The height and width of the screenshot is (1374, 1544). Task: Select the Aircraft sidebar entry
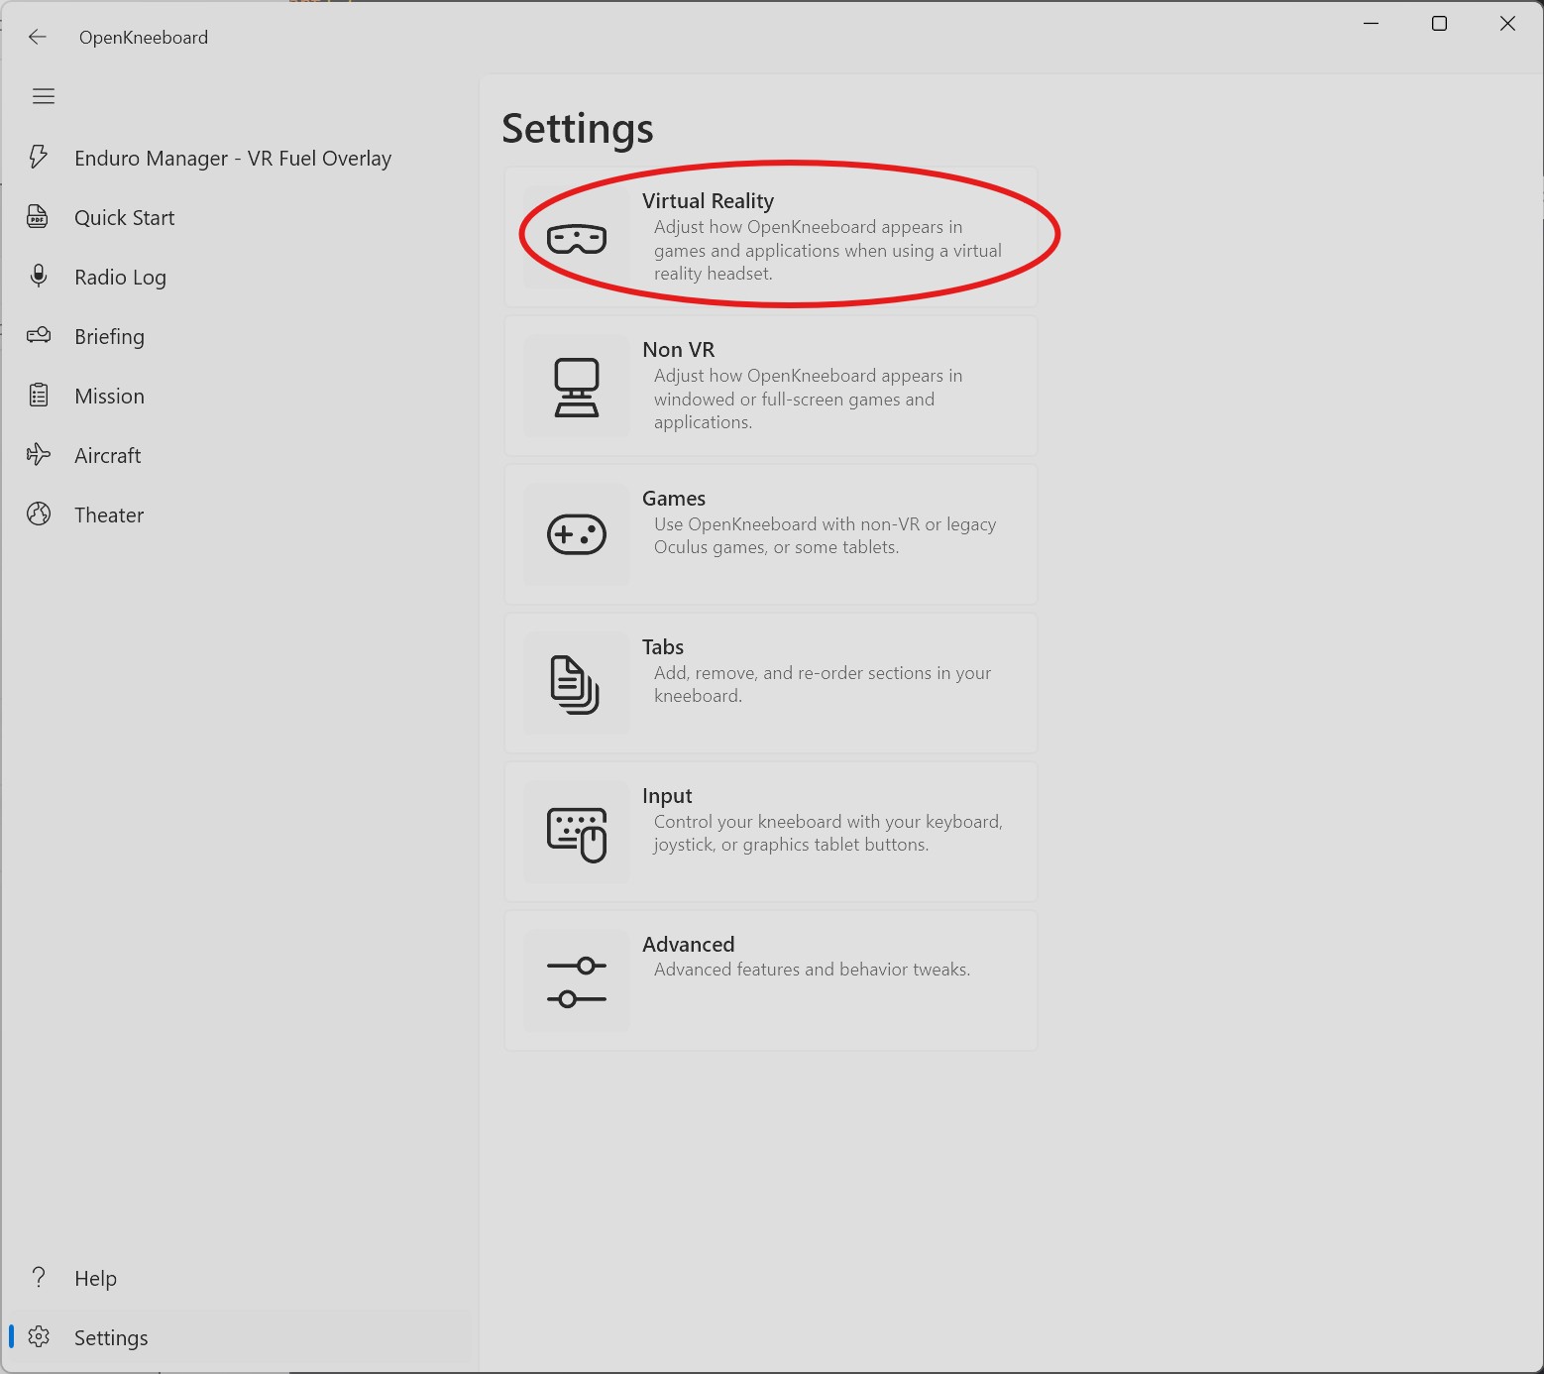click(x=238, y=455)
